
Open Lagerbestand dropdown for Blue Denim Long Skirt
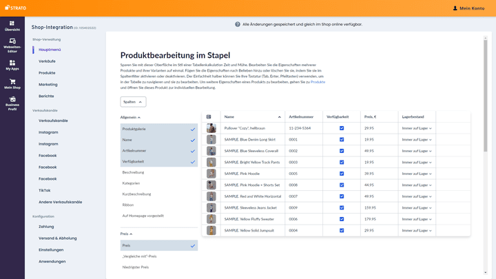coord(417,140)
